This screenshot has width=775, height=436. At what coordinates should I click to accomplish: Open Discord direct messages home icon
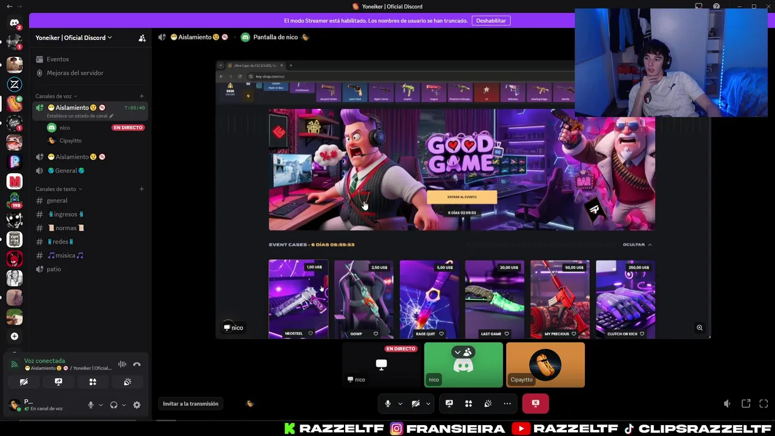point(15,23)
